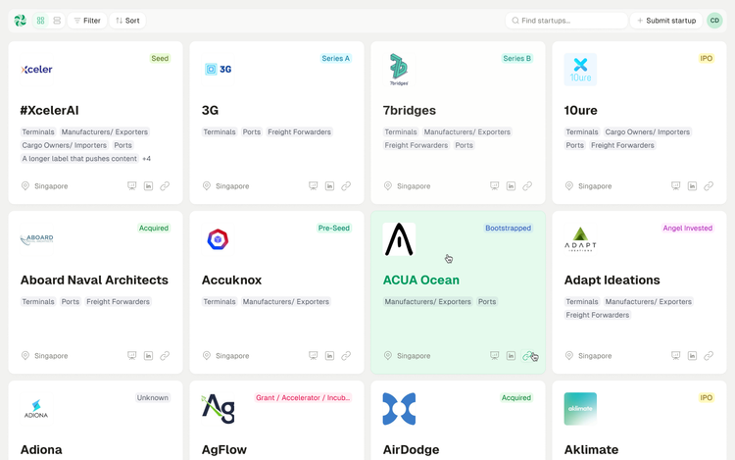The image size is (735, 460).
Task: Click Manufacturers/ Exporters tag on ACUA Ocean
Action: (x=428, y=302)
